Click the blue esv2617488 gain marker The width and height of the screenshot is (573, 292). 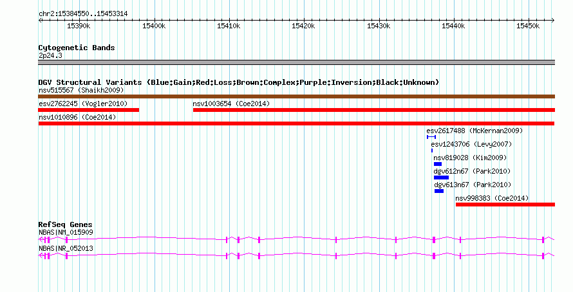(x=431, y=137)
